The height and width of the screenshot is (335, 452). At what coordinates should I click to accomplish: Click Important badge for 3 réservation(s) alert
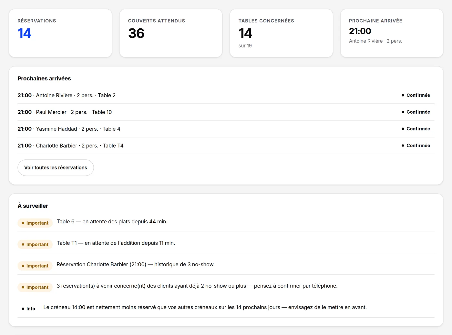(x=35, y=287)
